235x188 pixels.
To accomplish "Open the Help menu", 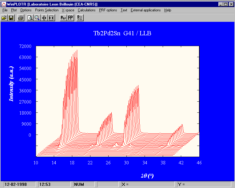I will coord(168,10).
